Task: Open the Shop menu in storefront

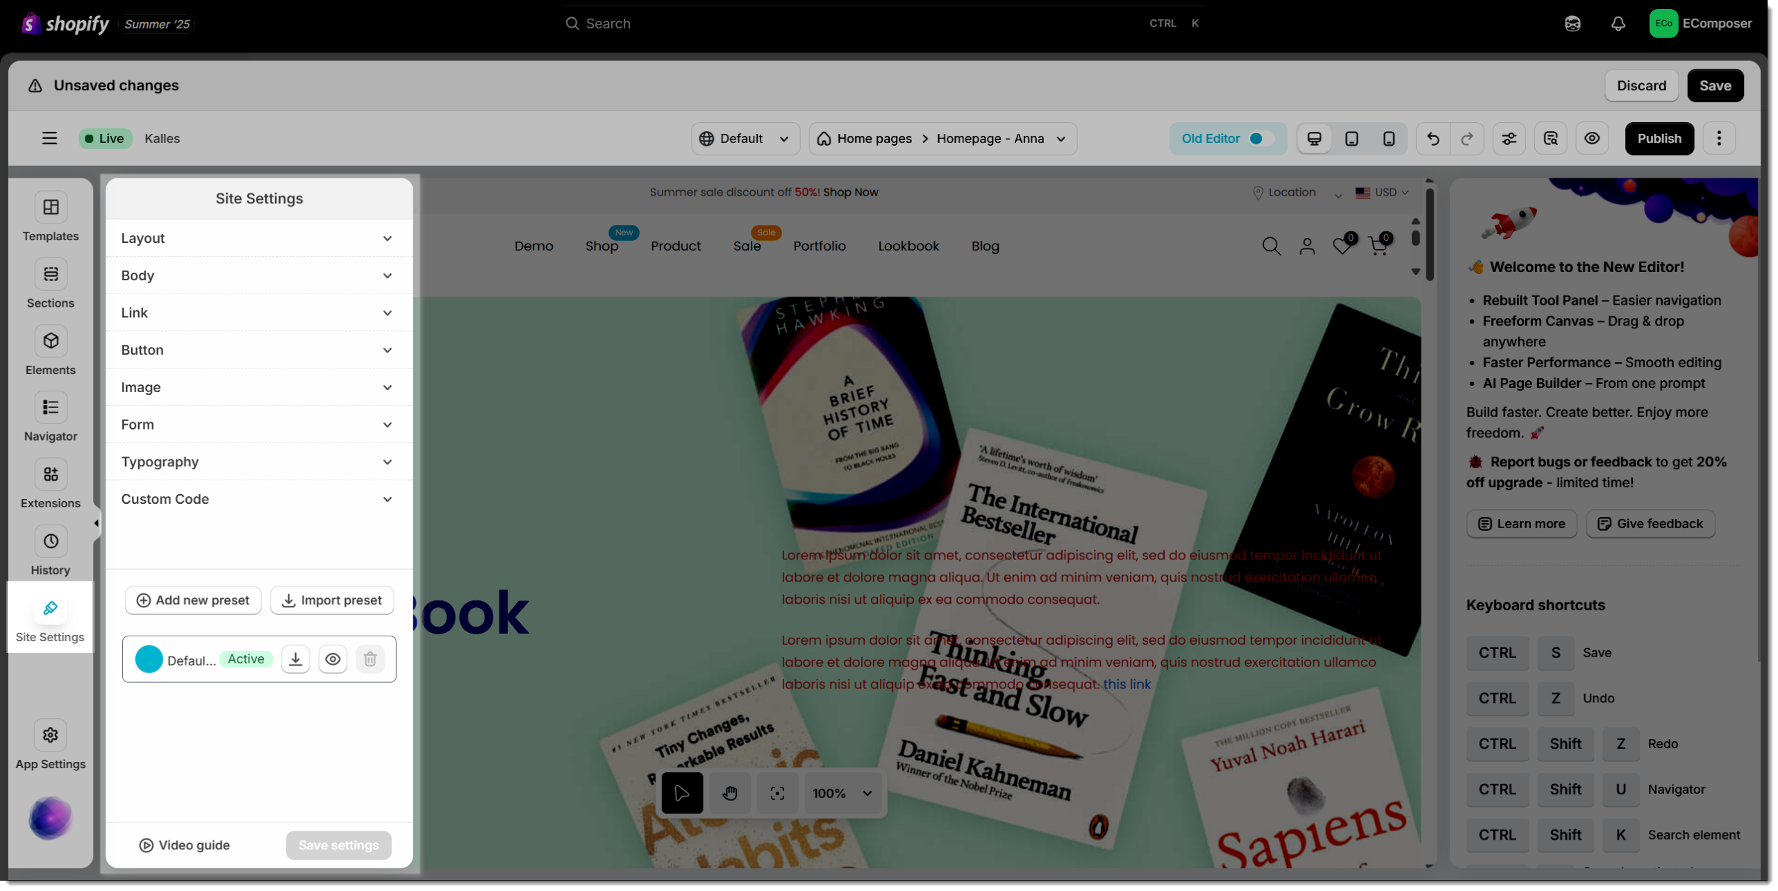Action: tap(602, 246)
